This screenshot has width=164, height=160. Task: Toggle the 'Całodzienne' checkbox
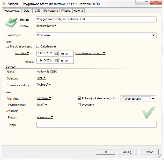(x=38, y=46)
